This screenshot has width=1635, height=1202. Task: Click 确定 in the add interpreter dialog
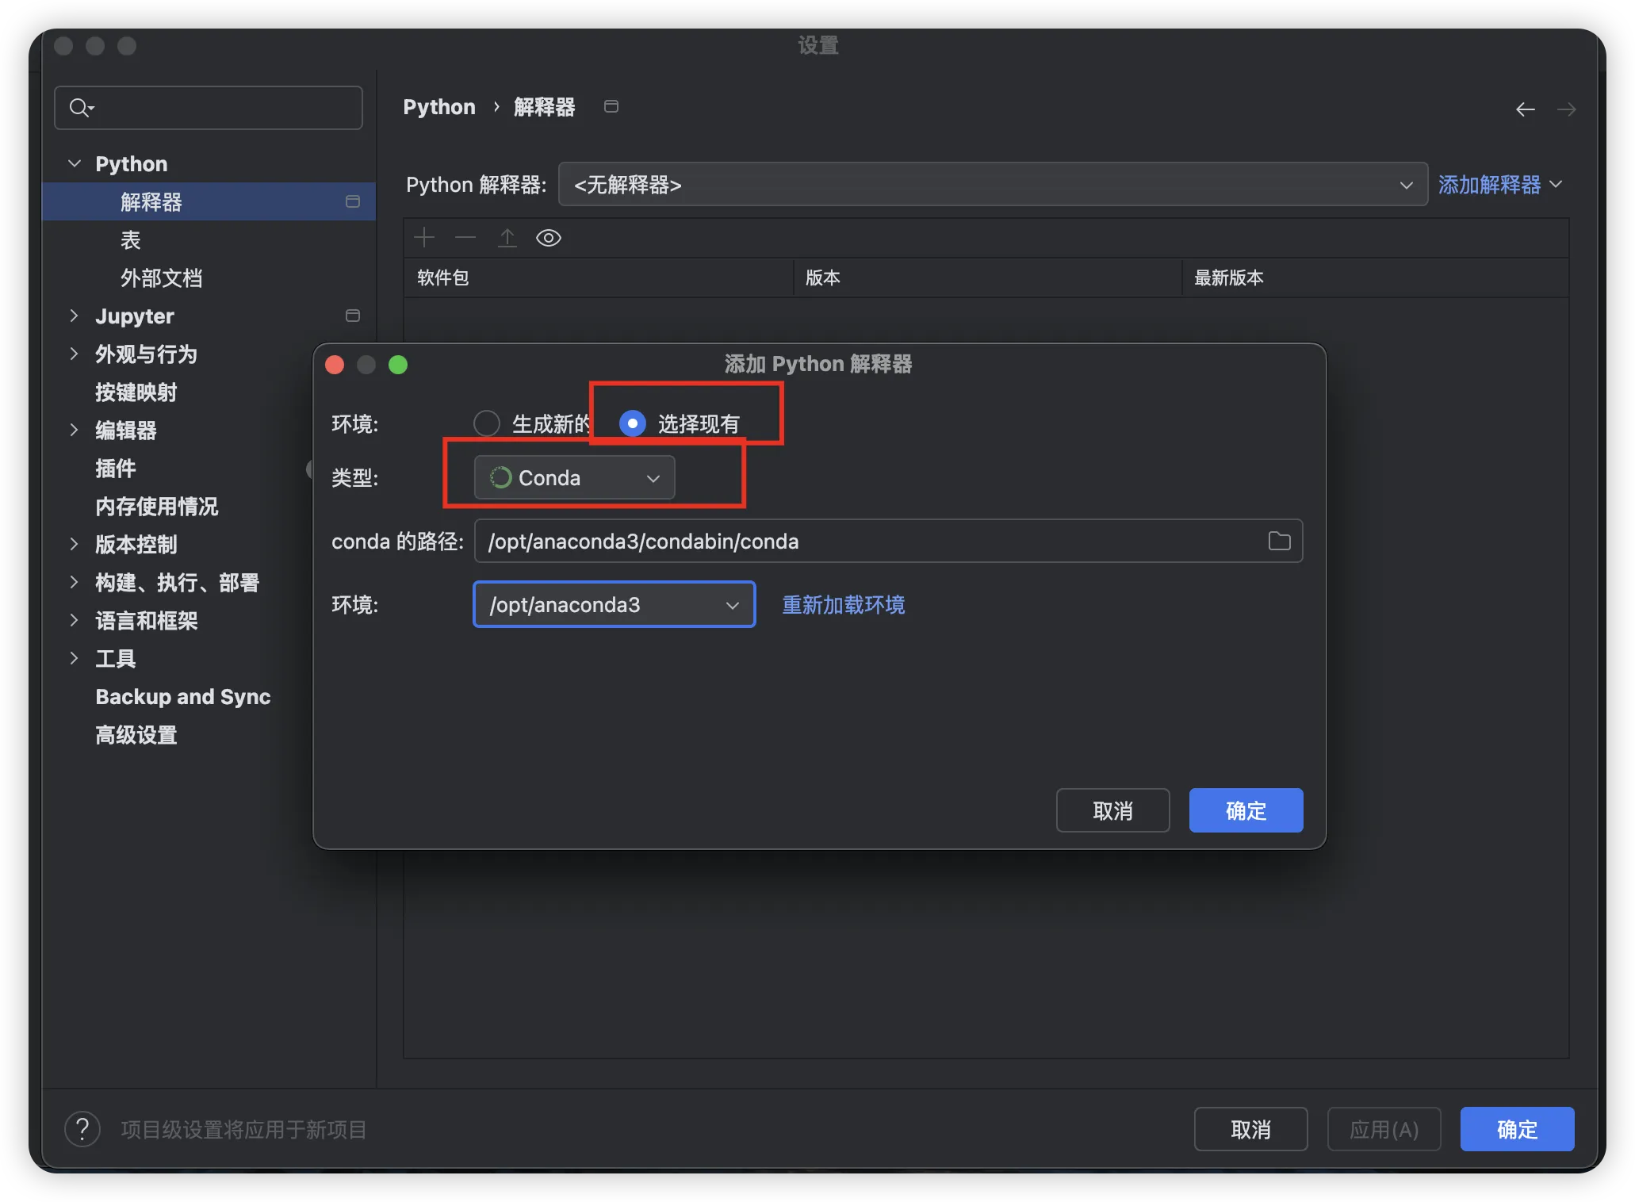(x=1245, y=810)
